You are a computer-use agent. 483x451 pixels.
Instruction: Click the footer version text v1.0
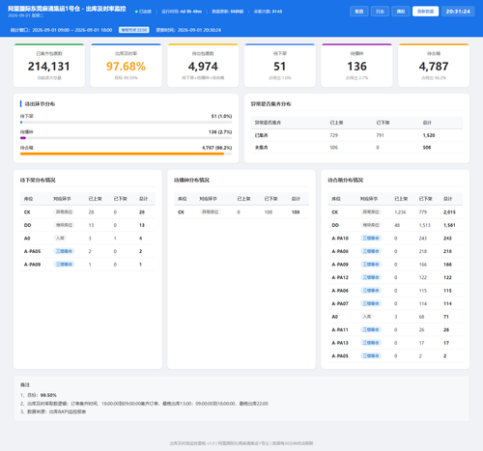pos(211,443)
